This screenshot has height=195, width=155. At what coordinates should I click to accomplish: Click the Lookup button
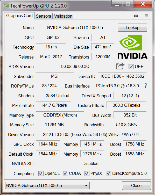point(132,28)
